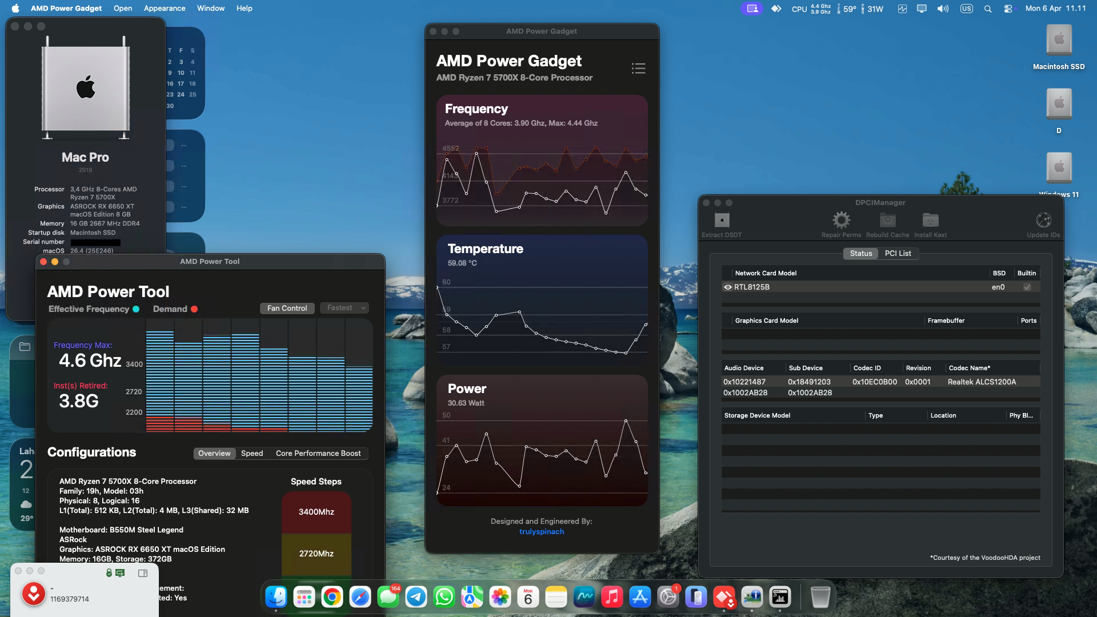Click the 2720Mhz speed step
1097x617 pixels.
pyautogui.click(x=316, y=554)
